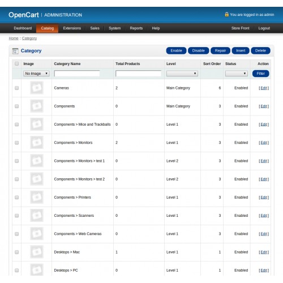Image resolution: width=283 pixels, height=283 pixels.
Task: Click the Filter button
Action: click(x=261, y=74)
